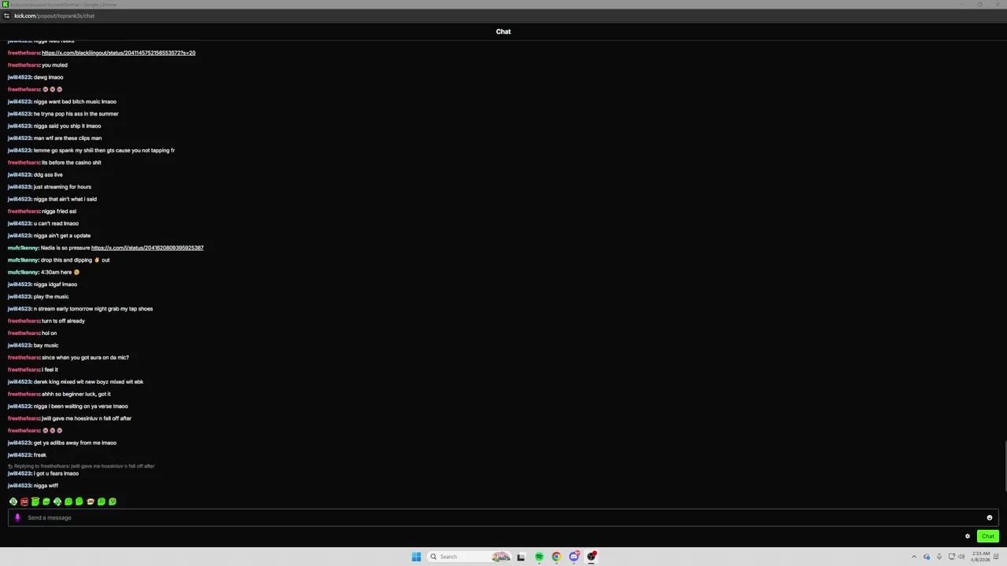The image size is (1007, 566).
Task: Click the kick.com/popout address bar URL
Action: click(x=53, y=16)
